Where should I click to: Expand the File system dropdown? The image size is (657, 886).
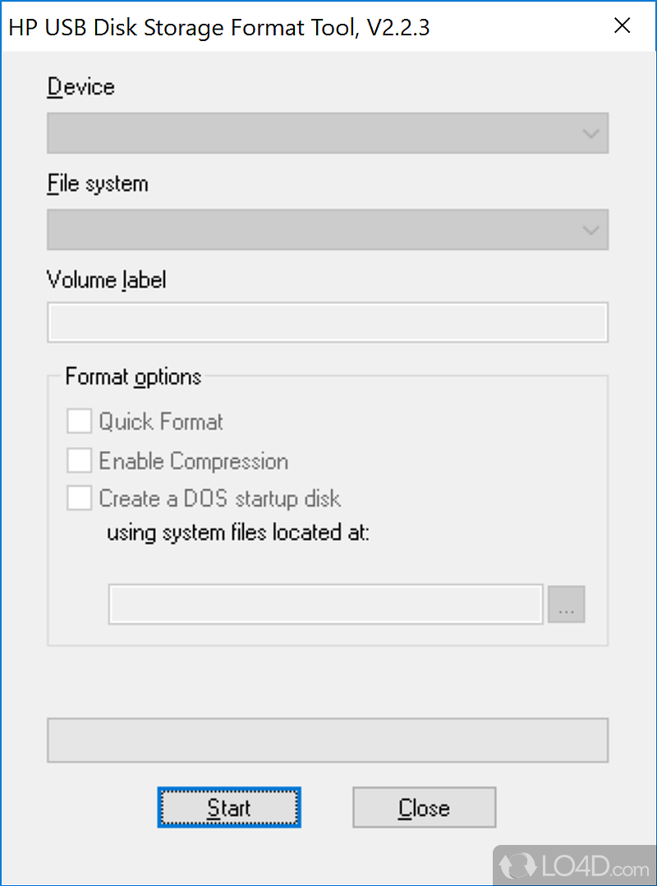click(x=327, y=229)
